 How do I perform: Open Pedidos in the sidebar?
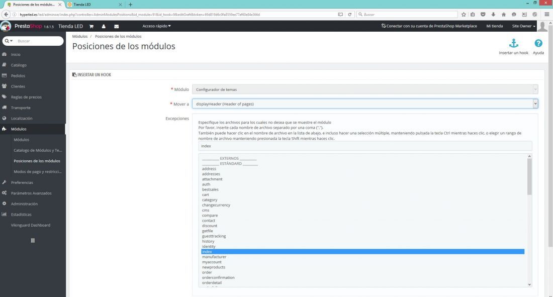point(18,76)
